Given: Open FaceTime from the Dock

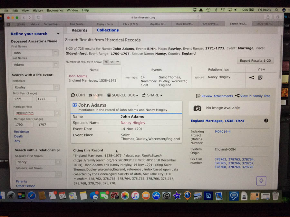Looking at the screenshot, I should 104,195.
